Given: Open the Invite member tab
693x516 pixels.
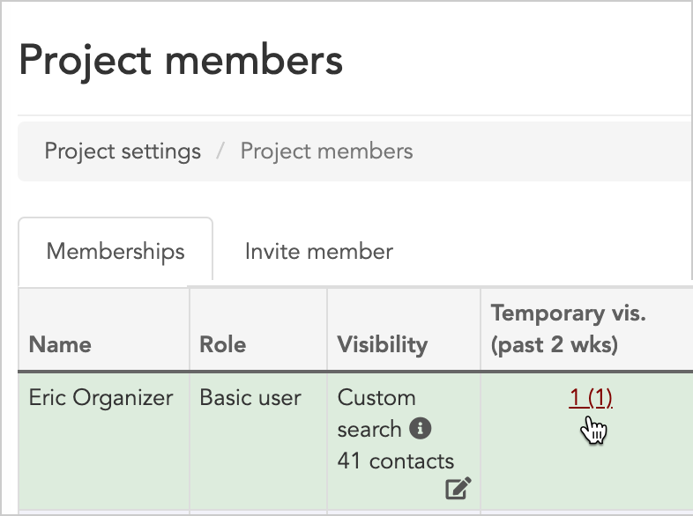Looking at the screenshot, I should (318, 251).
